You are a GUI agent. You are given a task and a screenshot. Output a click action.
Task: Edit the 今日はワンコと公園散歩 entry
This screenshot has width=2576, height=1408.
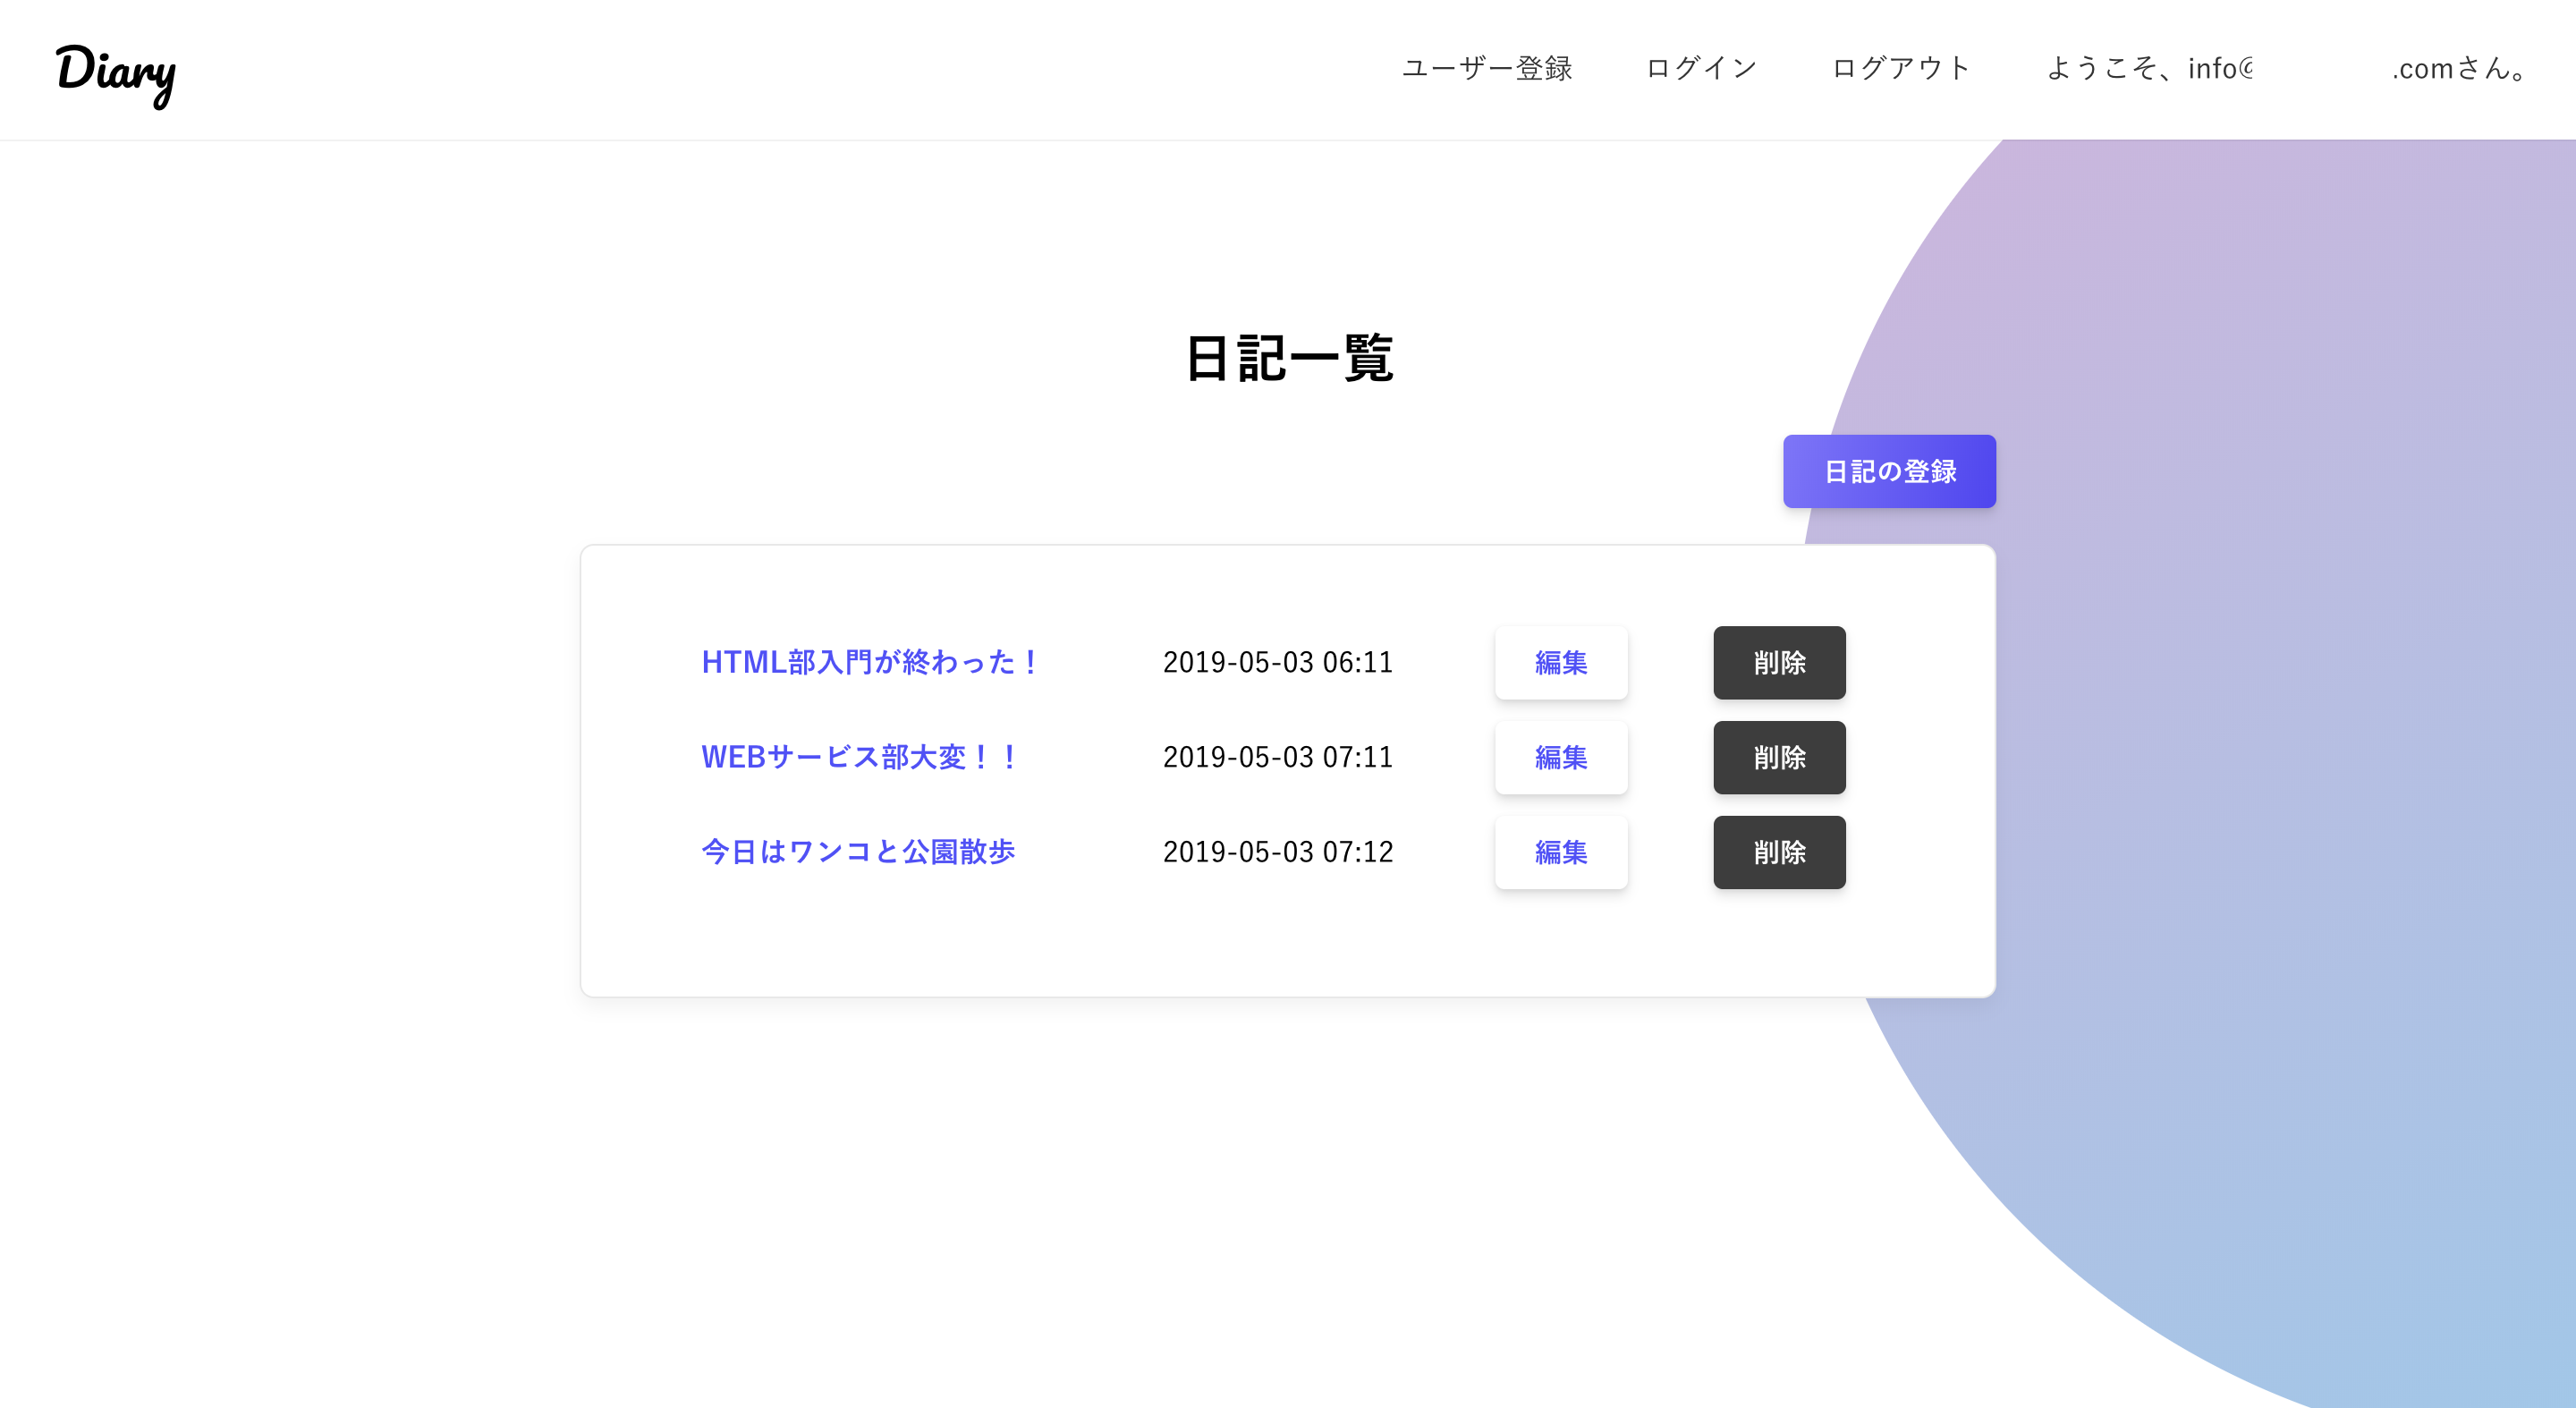(1561, 853)
